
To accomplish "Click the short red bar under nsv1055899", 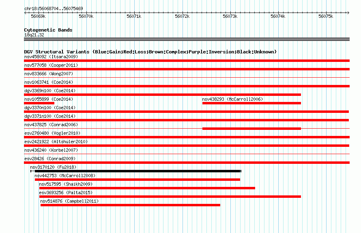I will (39, 103).
